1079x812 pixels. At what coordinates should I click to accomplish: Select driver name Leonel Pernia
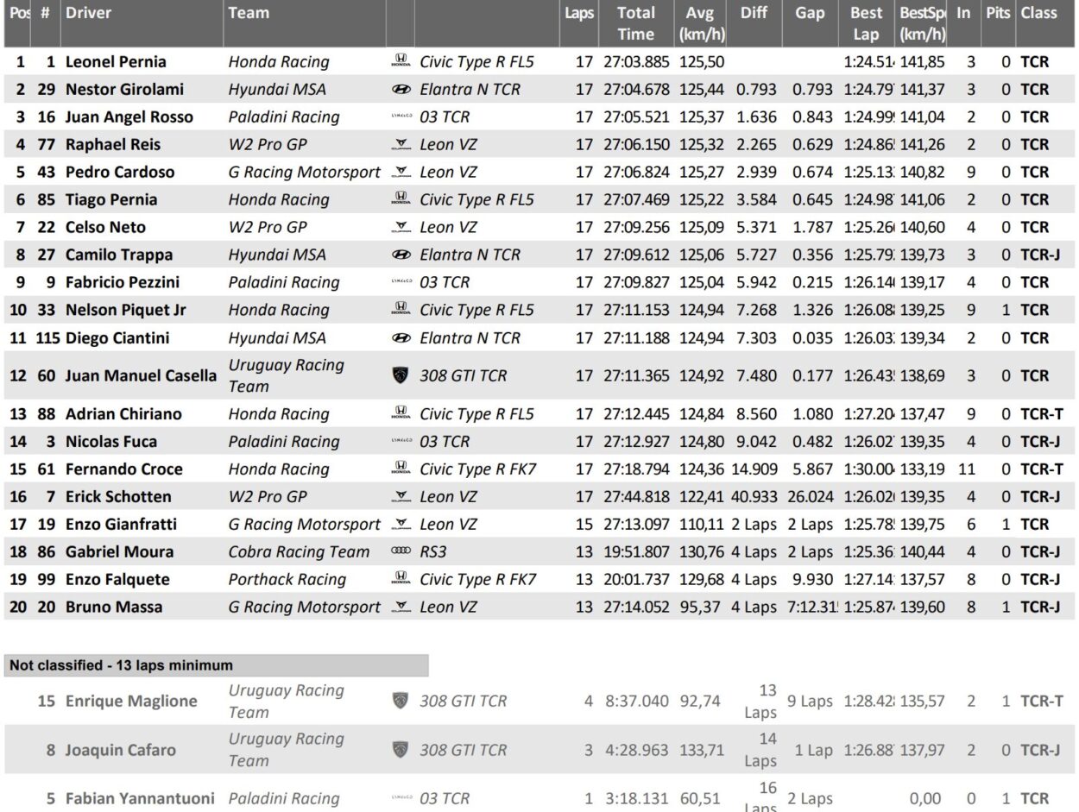(116, 61)
